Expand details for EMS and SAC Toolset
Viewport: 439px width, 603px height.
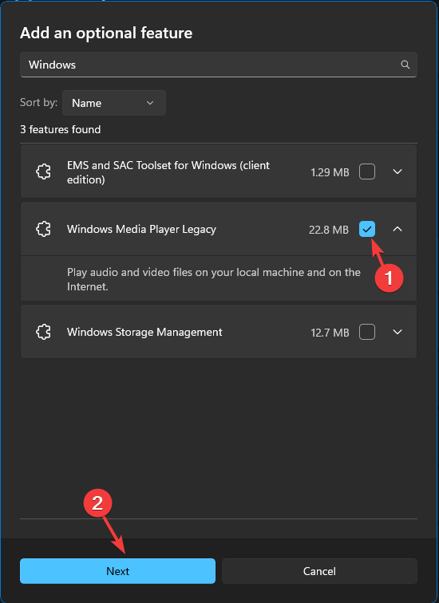397,171
